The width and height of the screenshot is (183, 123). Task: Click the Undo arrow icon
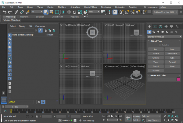(5, 12)
